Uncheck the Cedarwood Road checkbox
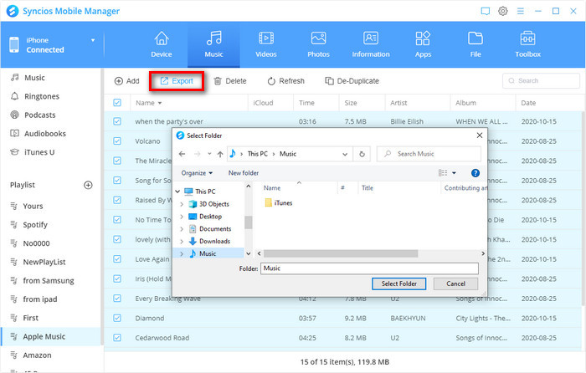 point(117,338)
